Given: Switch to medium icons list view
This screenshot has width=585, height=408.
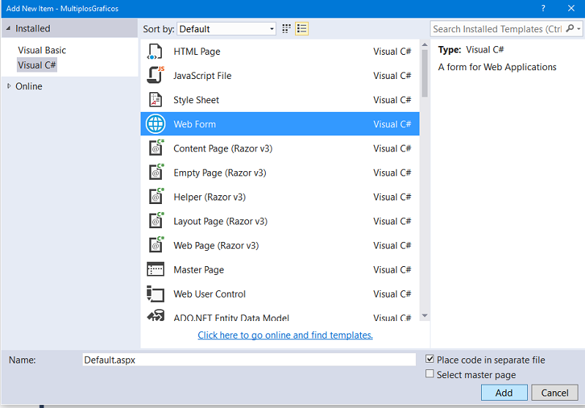Looking at the screenshot, I should (302, 29).
